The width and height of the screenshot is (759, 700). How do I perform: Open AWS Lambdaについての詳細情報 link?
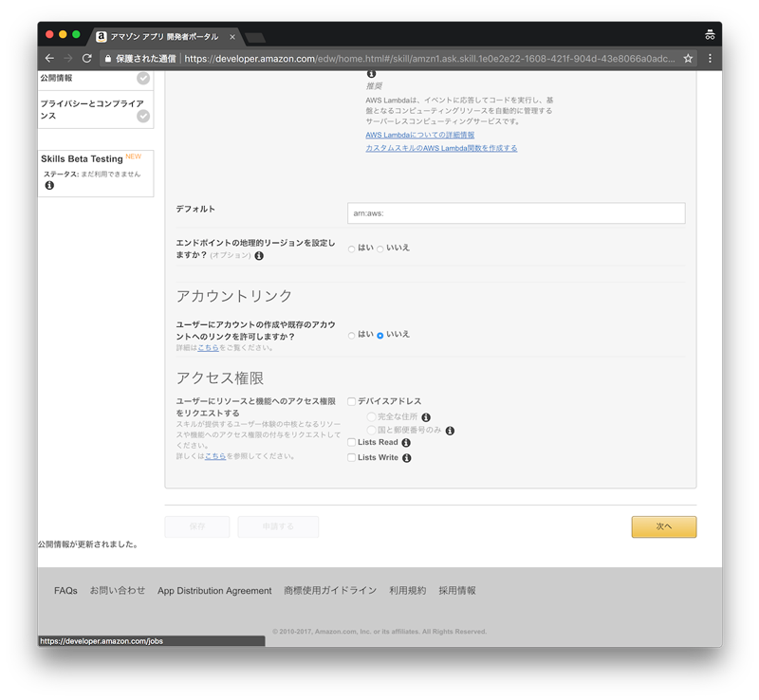point(419,135)
